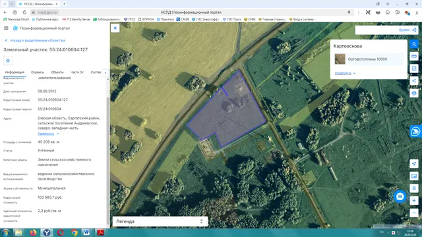Screen dimensions: 422x237
Task: Switch to the Объекты tab
Action: [57, 72]
